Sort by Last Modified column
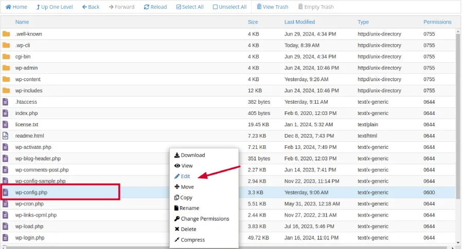This screenshot has width=463, height=249. 300,22
